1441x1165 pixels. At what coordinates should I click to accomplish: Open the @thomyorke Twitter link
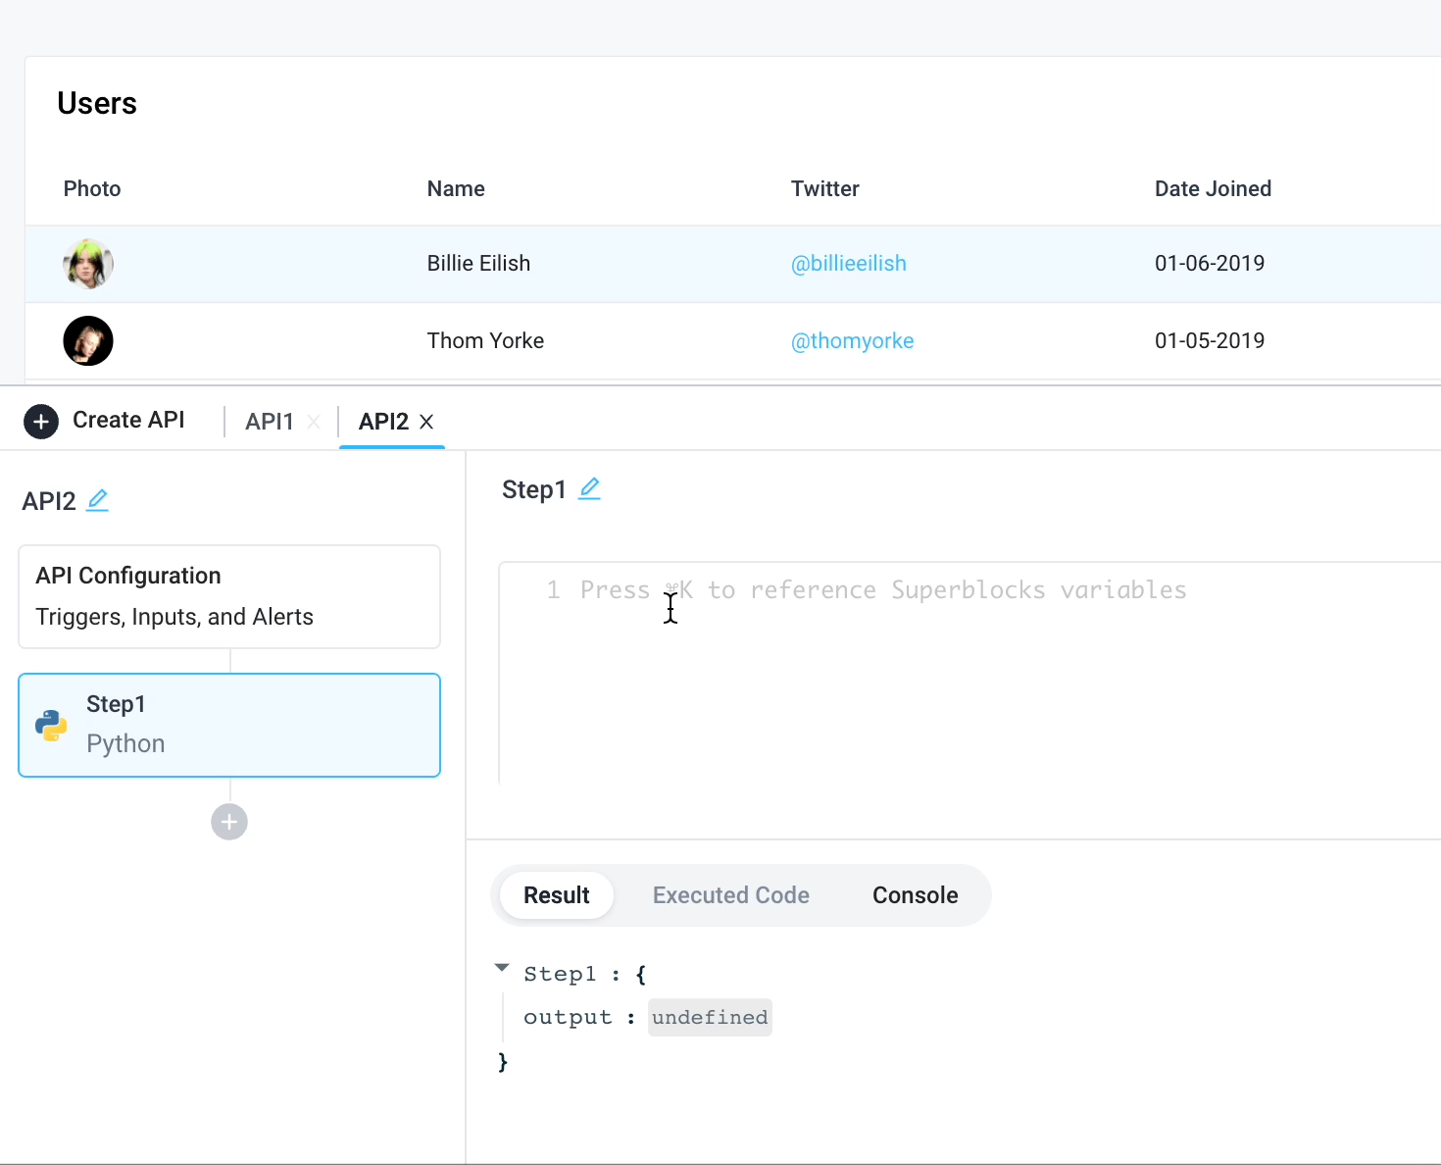[852, 341]
